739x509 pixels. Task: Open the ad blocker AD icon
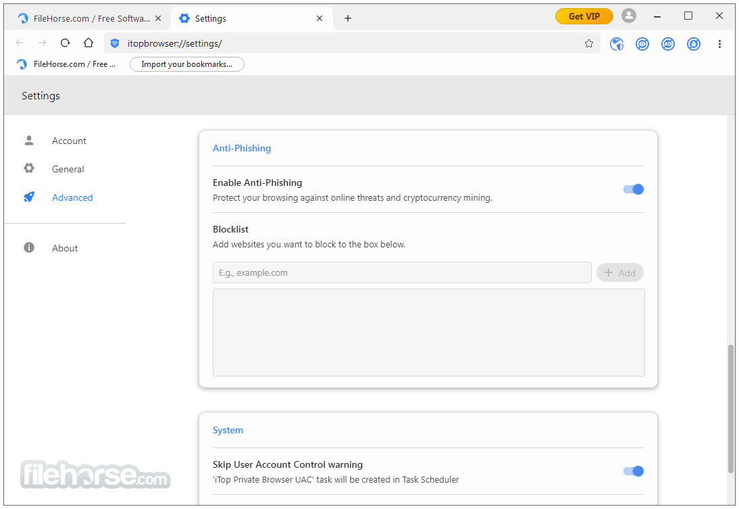point(668,44)
